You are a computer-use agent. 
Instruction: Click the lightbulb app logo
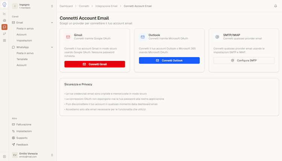pyautogui.click(x=5, y=5)
